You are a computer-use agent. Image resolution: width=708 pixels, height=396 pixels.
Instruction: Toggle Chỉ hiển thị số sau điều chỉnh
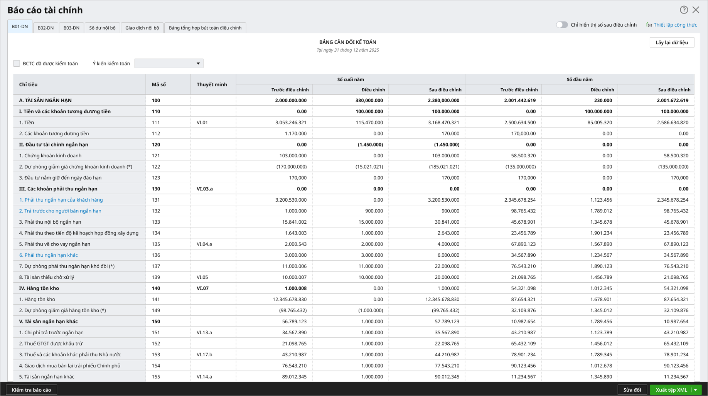[x=561, y=25]
